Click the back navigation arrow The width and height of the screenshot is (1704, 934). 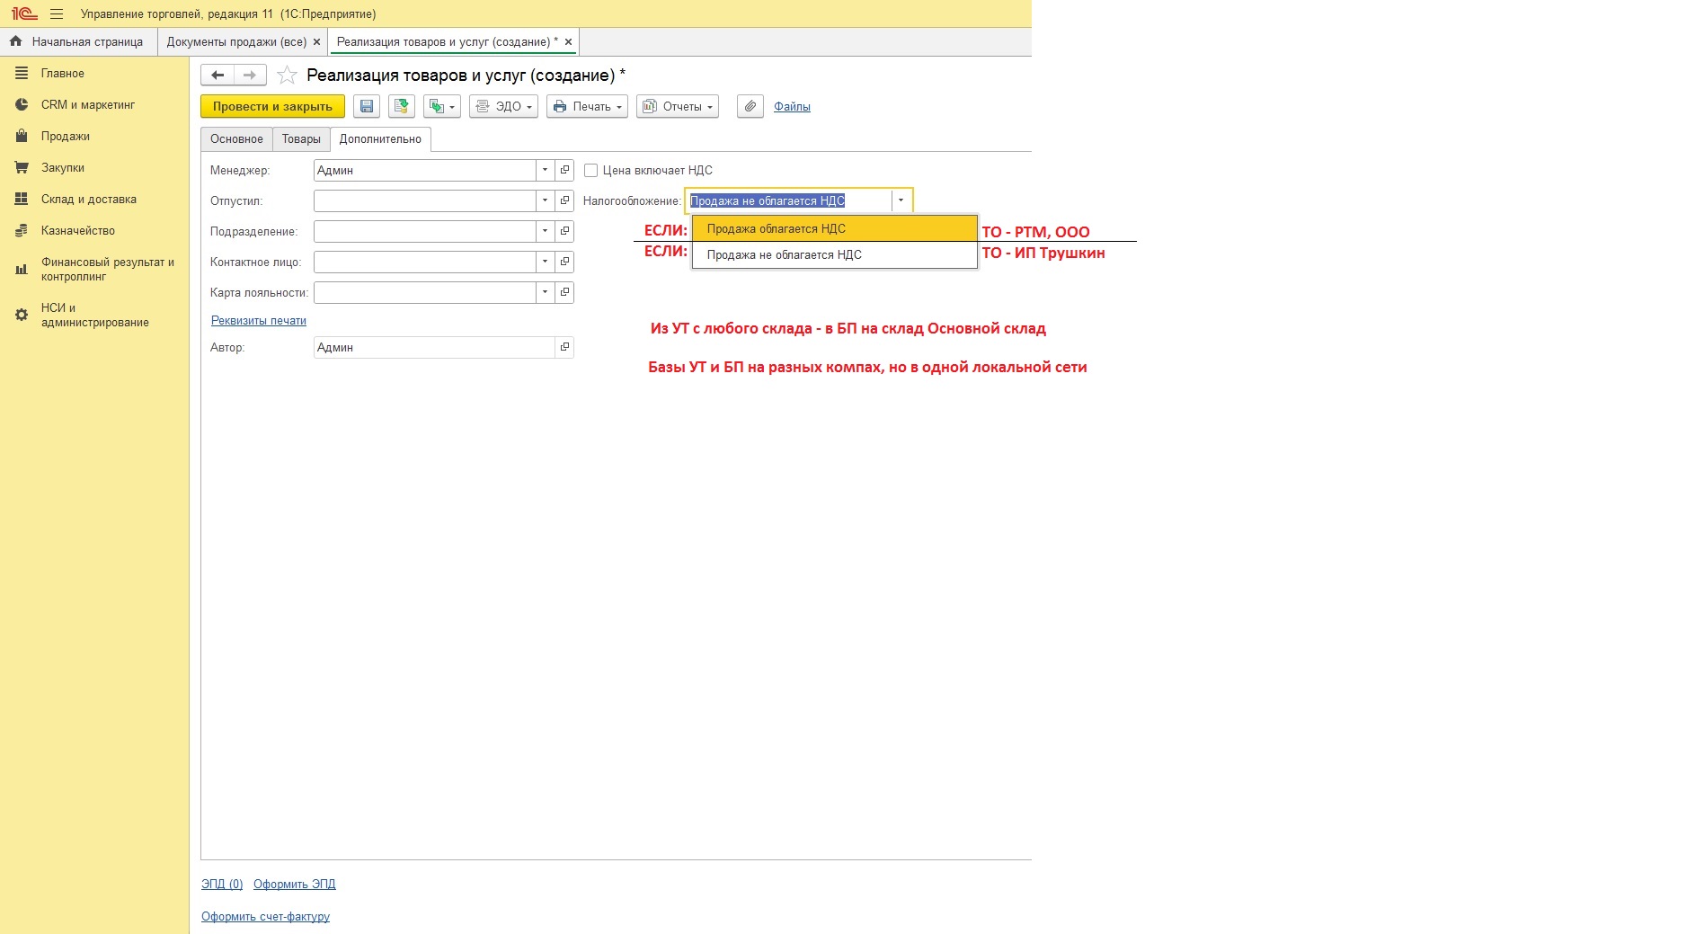217,76
